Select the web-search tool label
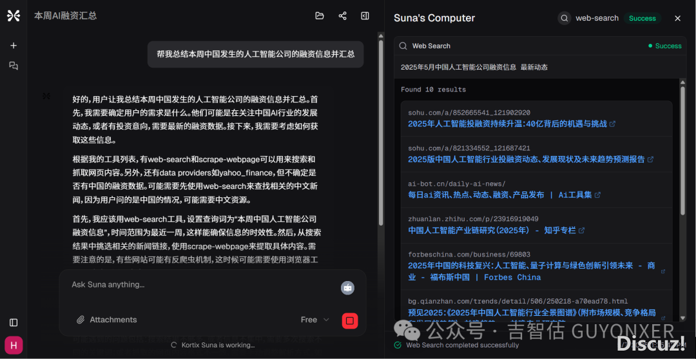 point(596,18)
